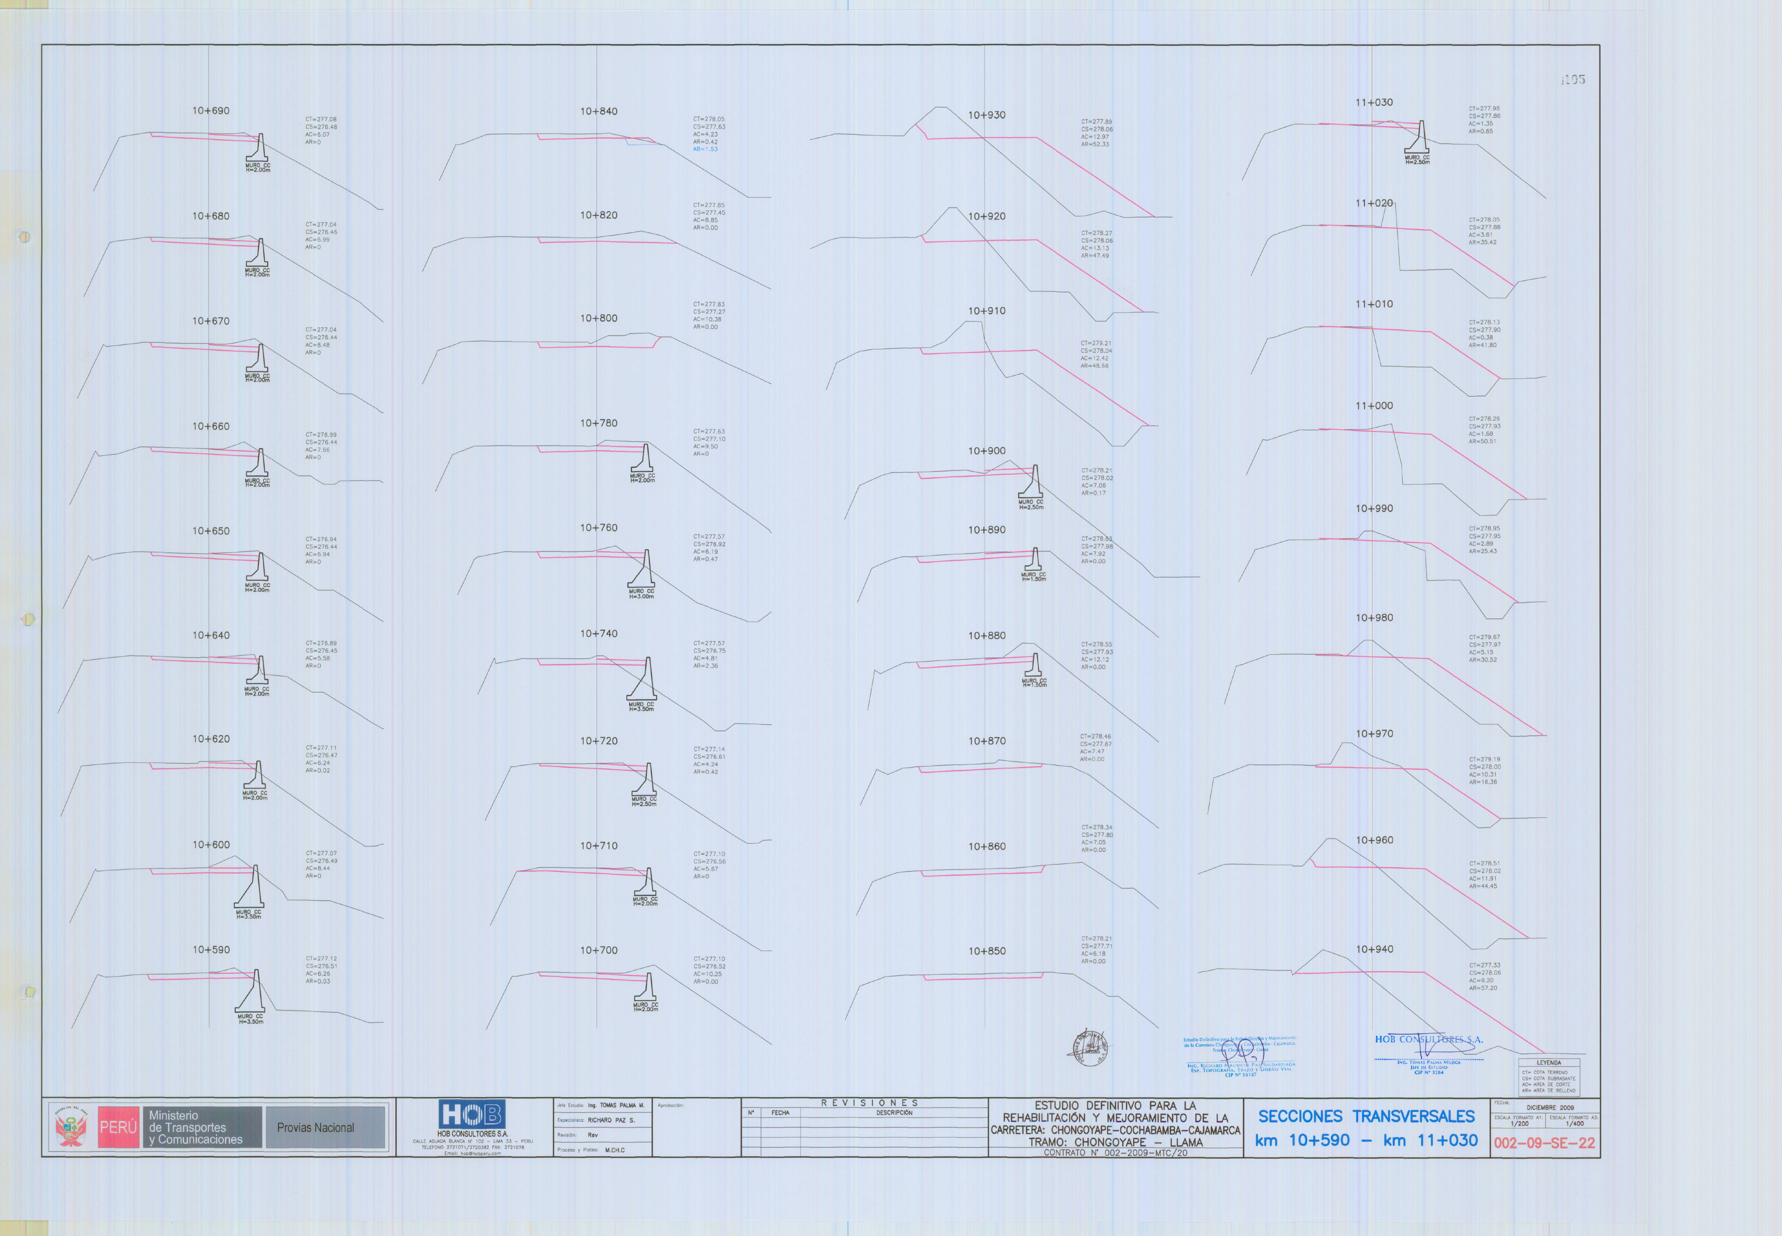Select the section label 10+890
This screenshot has height=1236, width=1782.
(987, 530)
